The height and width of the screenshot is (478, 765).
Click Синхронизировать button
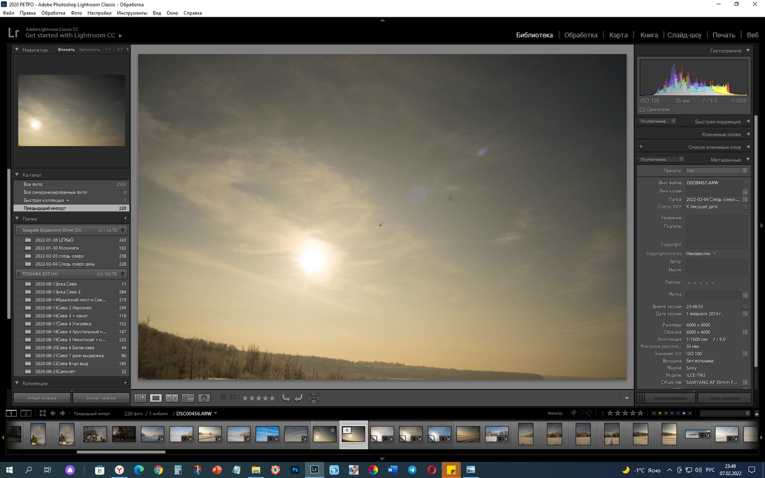671,398
